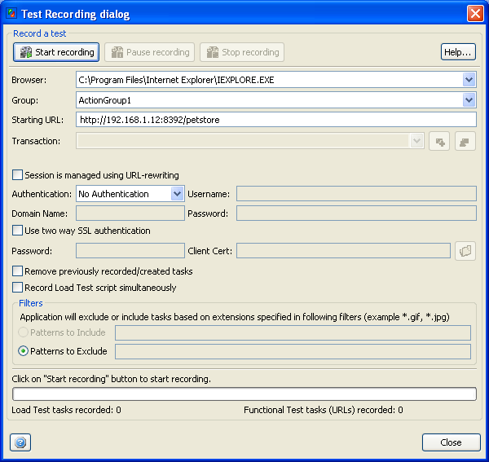
Task: Click the Close button at bottom-right
Action: (451, 442)
